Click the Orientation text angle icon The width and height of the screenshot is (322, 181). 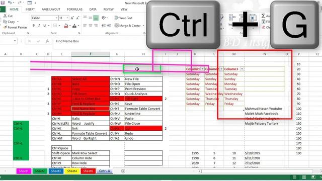coord(104,18)
